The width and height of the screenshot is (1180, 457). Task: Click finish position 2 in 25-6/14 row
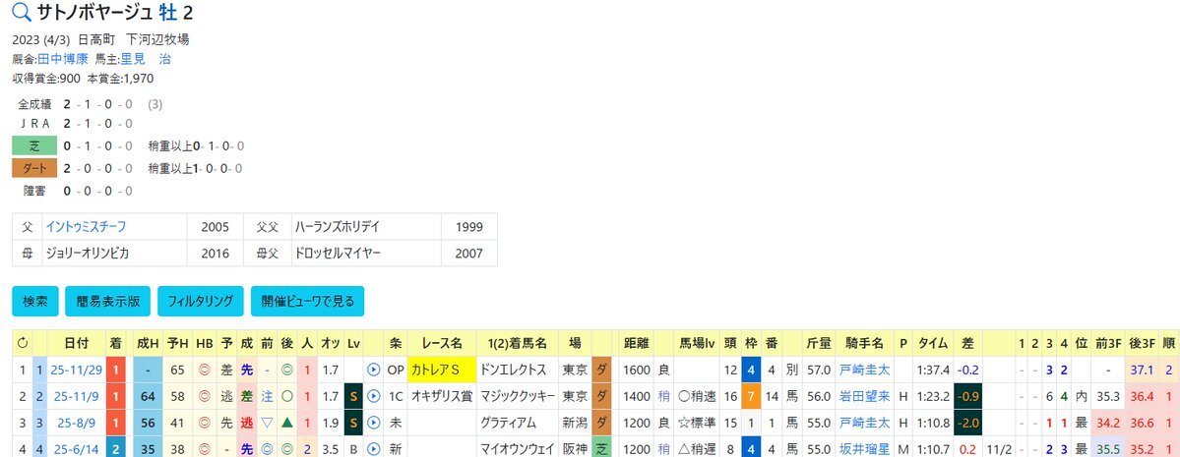pyautogui.click(x=117, y=449)
